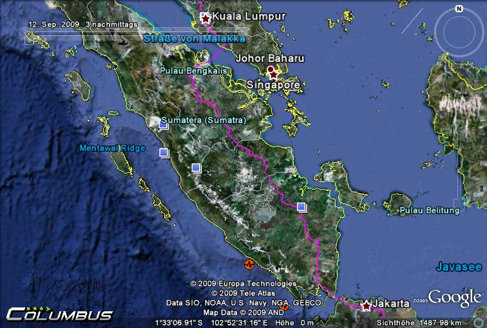This screenshot has height=328, width=487.
Task: Click the Columbus logo in the corner
Action: click(x=59, y=314)
